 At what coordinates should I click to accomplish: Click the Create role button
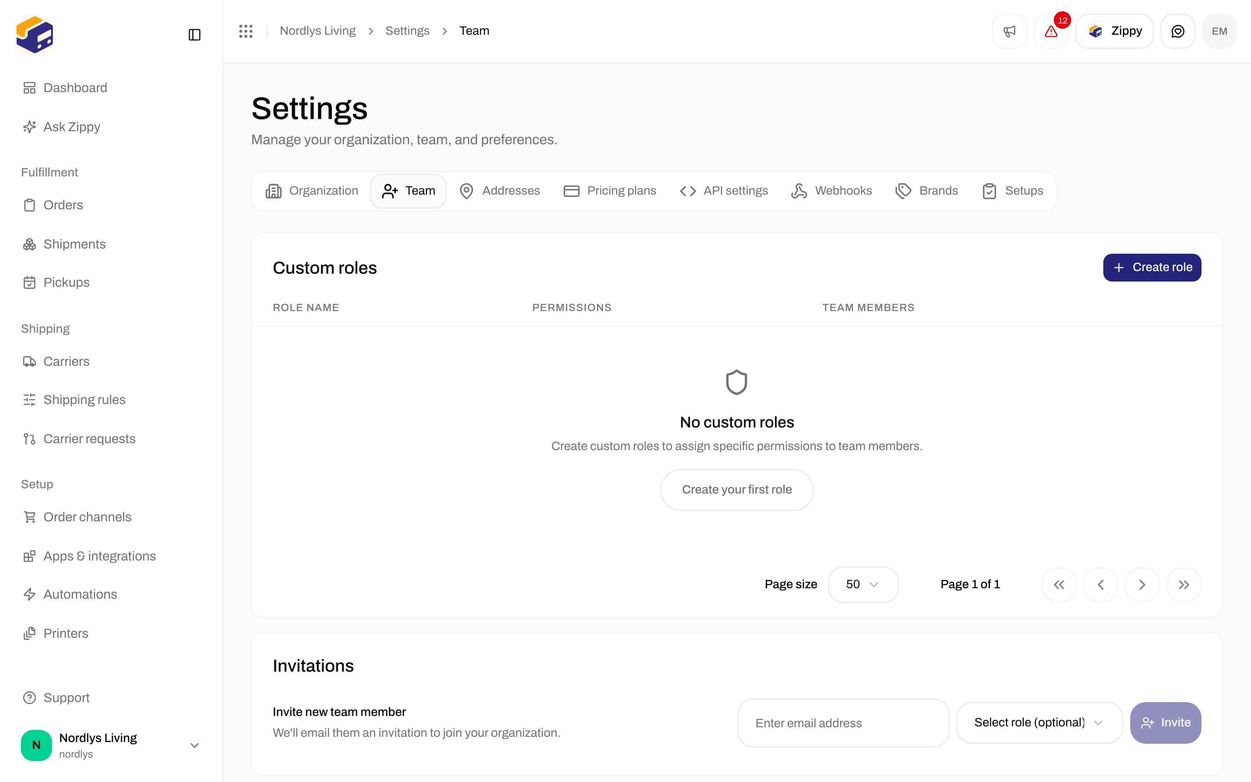[1152, 267]
